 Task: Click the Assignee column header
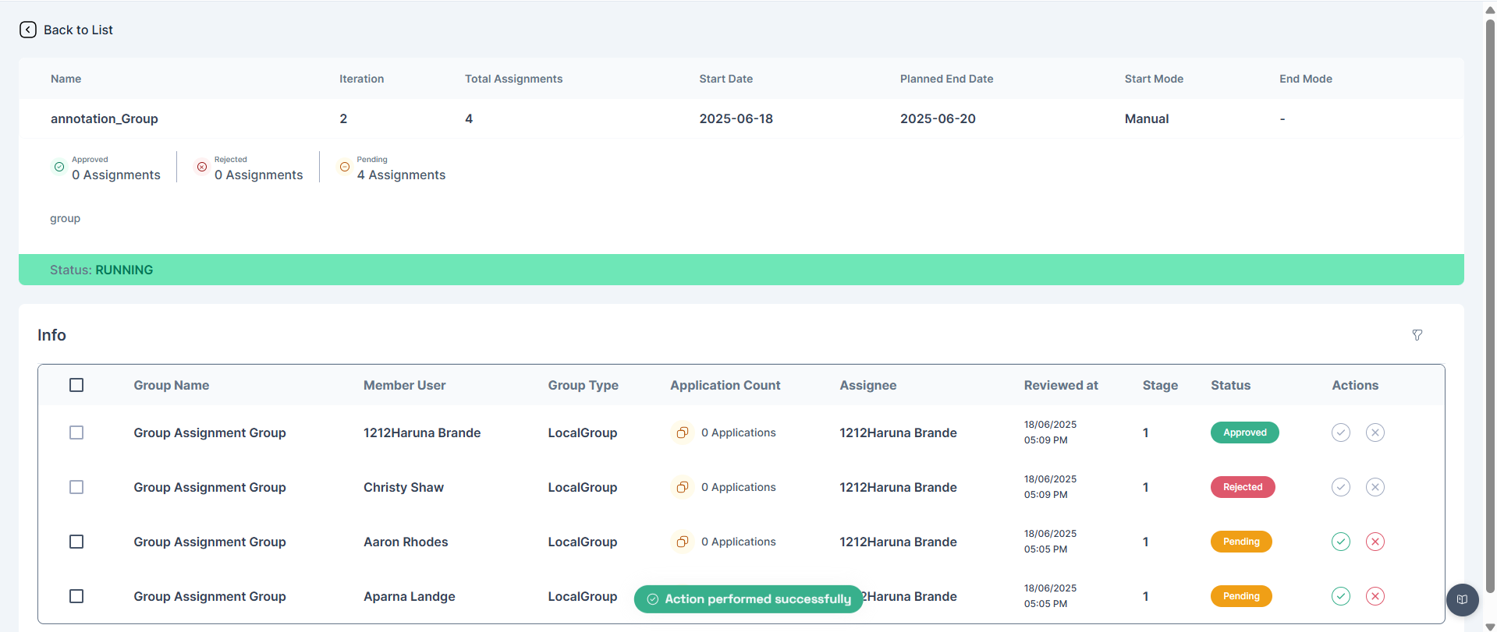coord(867,385)
